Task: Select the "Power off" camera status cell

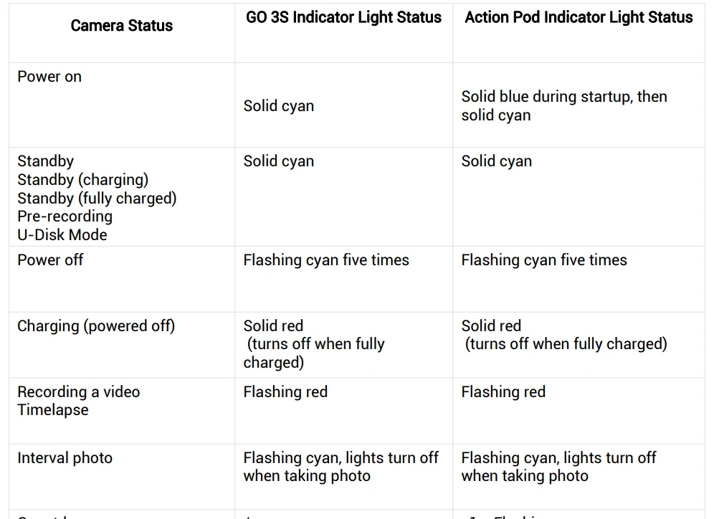Action: (x=50, y=260)
